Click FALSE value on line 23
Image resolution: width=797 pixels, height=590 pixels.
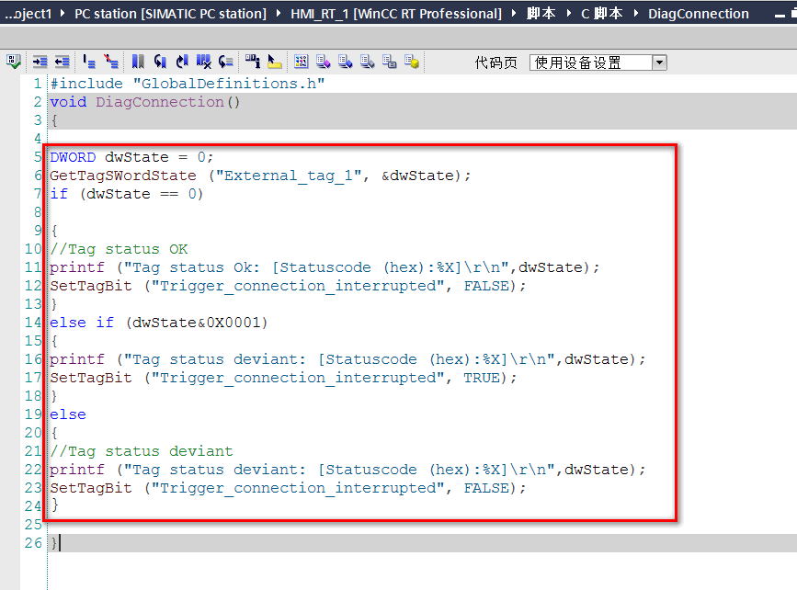(x=486, y=488)
